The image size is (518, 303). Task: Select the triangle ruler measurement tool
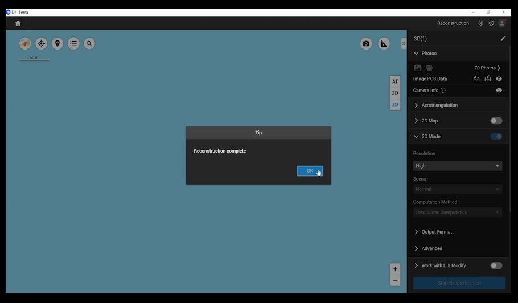click(x=384, y=44)
